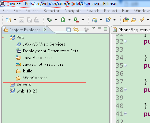Open the New wizard dropdown arrow

15,20
